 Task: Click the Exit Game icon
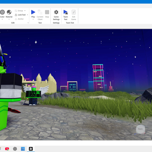click(x=74, y=12)
